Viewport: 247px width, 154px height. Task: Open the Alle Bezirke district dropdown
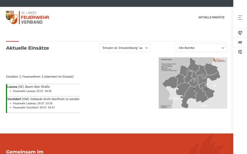pos(201,48)
